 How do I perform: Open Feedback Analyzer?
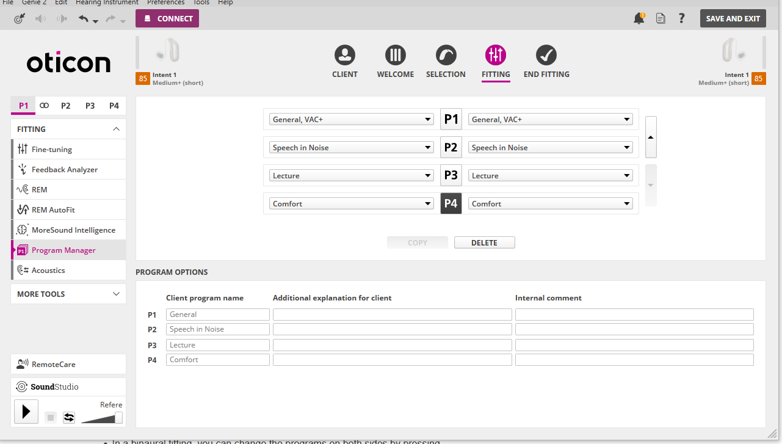(x=68, y=169)
